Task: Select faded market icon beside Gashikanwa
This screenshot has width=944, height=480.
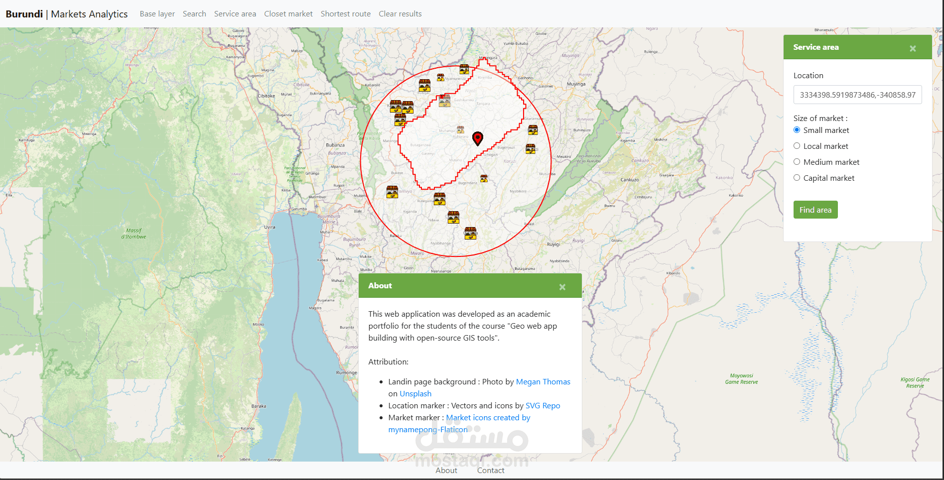Action: 444,101
